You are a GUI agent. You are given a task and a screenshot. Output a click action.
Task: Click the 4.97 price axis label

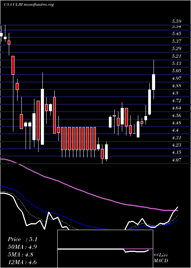176,78
